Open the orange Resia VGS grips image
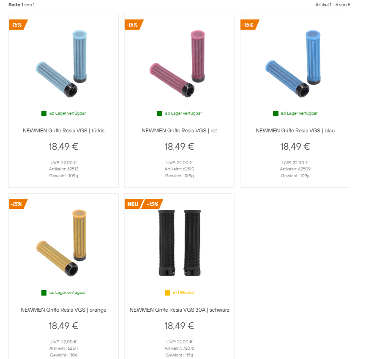 (61, 243)
